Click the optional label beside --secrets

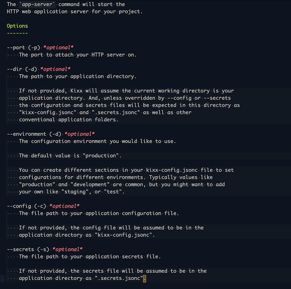point(68,249)
